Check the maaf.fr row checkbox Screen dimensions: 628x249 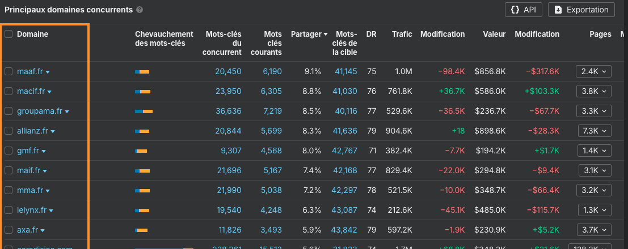pos(9,71)
